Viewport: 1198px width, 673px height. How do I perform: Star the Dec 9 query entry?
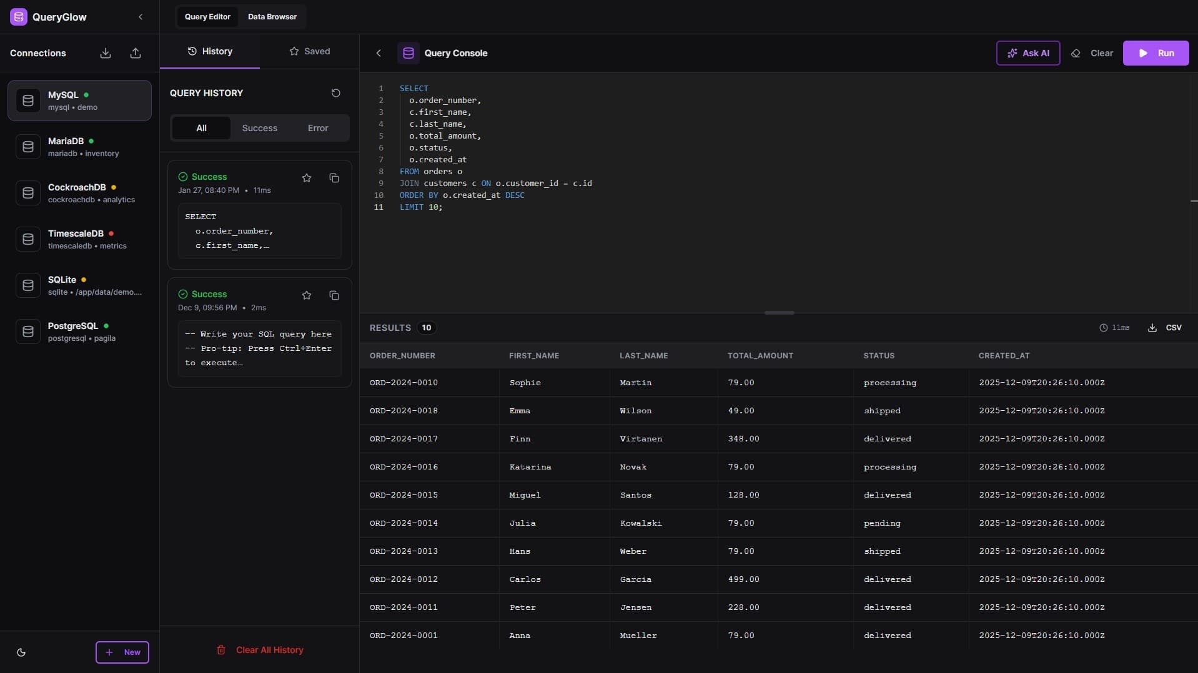306,295
